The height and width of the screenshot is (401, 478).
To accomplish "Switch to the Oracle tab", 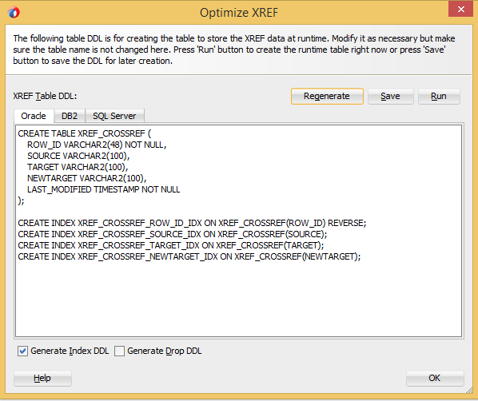I will [34, 116].
